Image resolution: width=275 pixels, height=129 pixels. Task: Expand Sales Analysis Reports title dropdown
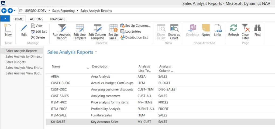click(96, 52)
